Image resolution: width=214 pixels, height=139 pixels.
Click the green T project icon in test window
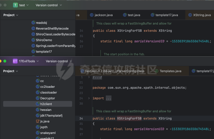[x=15, y=5]
